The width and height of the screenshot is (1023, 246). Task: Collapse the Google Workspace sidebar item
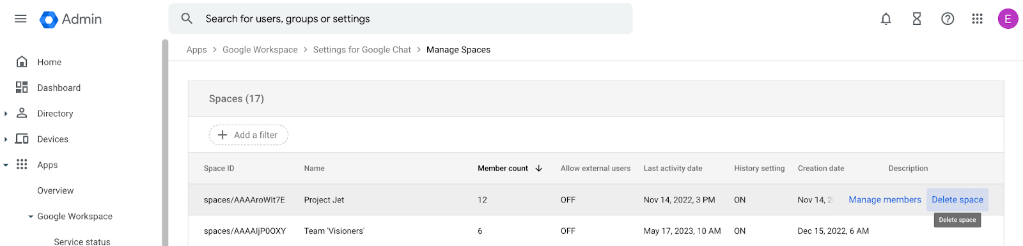[x=31, y=217]
